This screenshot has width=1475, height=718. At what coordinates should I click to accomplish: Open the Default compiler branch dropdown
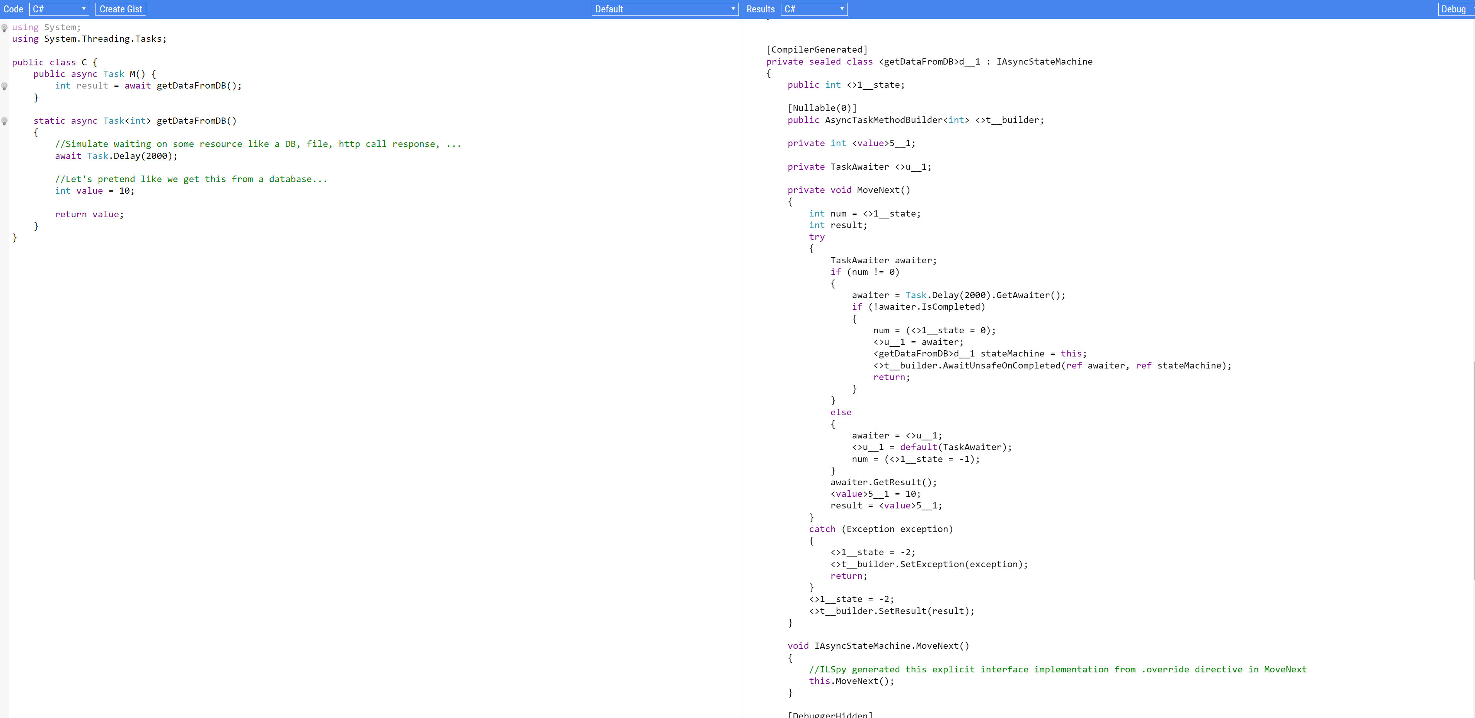click(x=664, y=9)
